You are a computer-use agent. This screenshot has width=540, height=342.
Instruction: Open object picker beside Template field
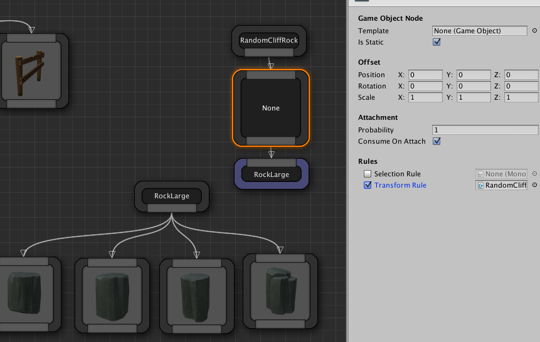click(534, 31)
